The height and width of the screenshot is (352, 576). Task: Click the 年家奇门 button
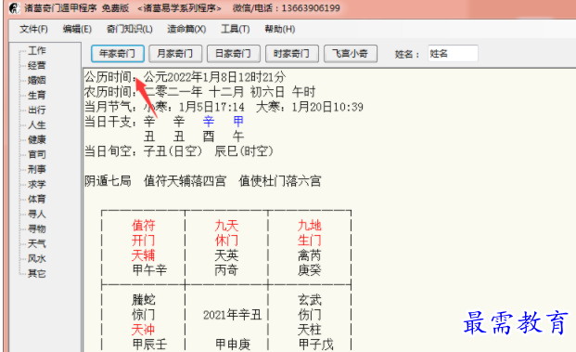coord(118,54)
